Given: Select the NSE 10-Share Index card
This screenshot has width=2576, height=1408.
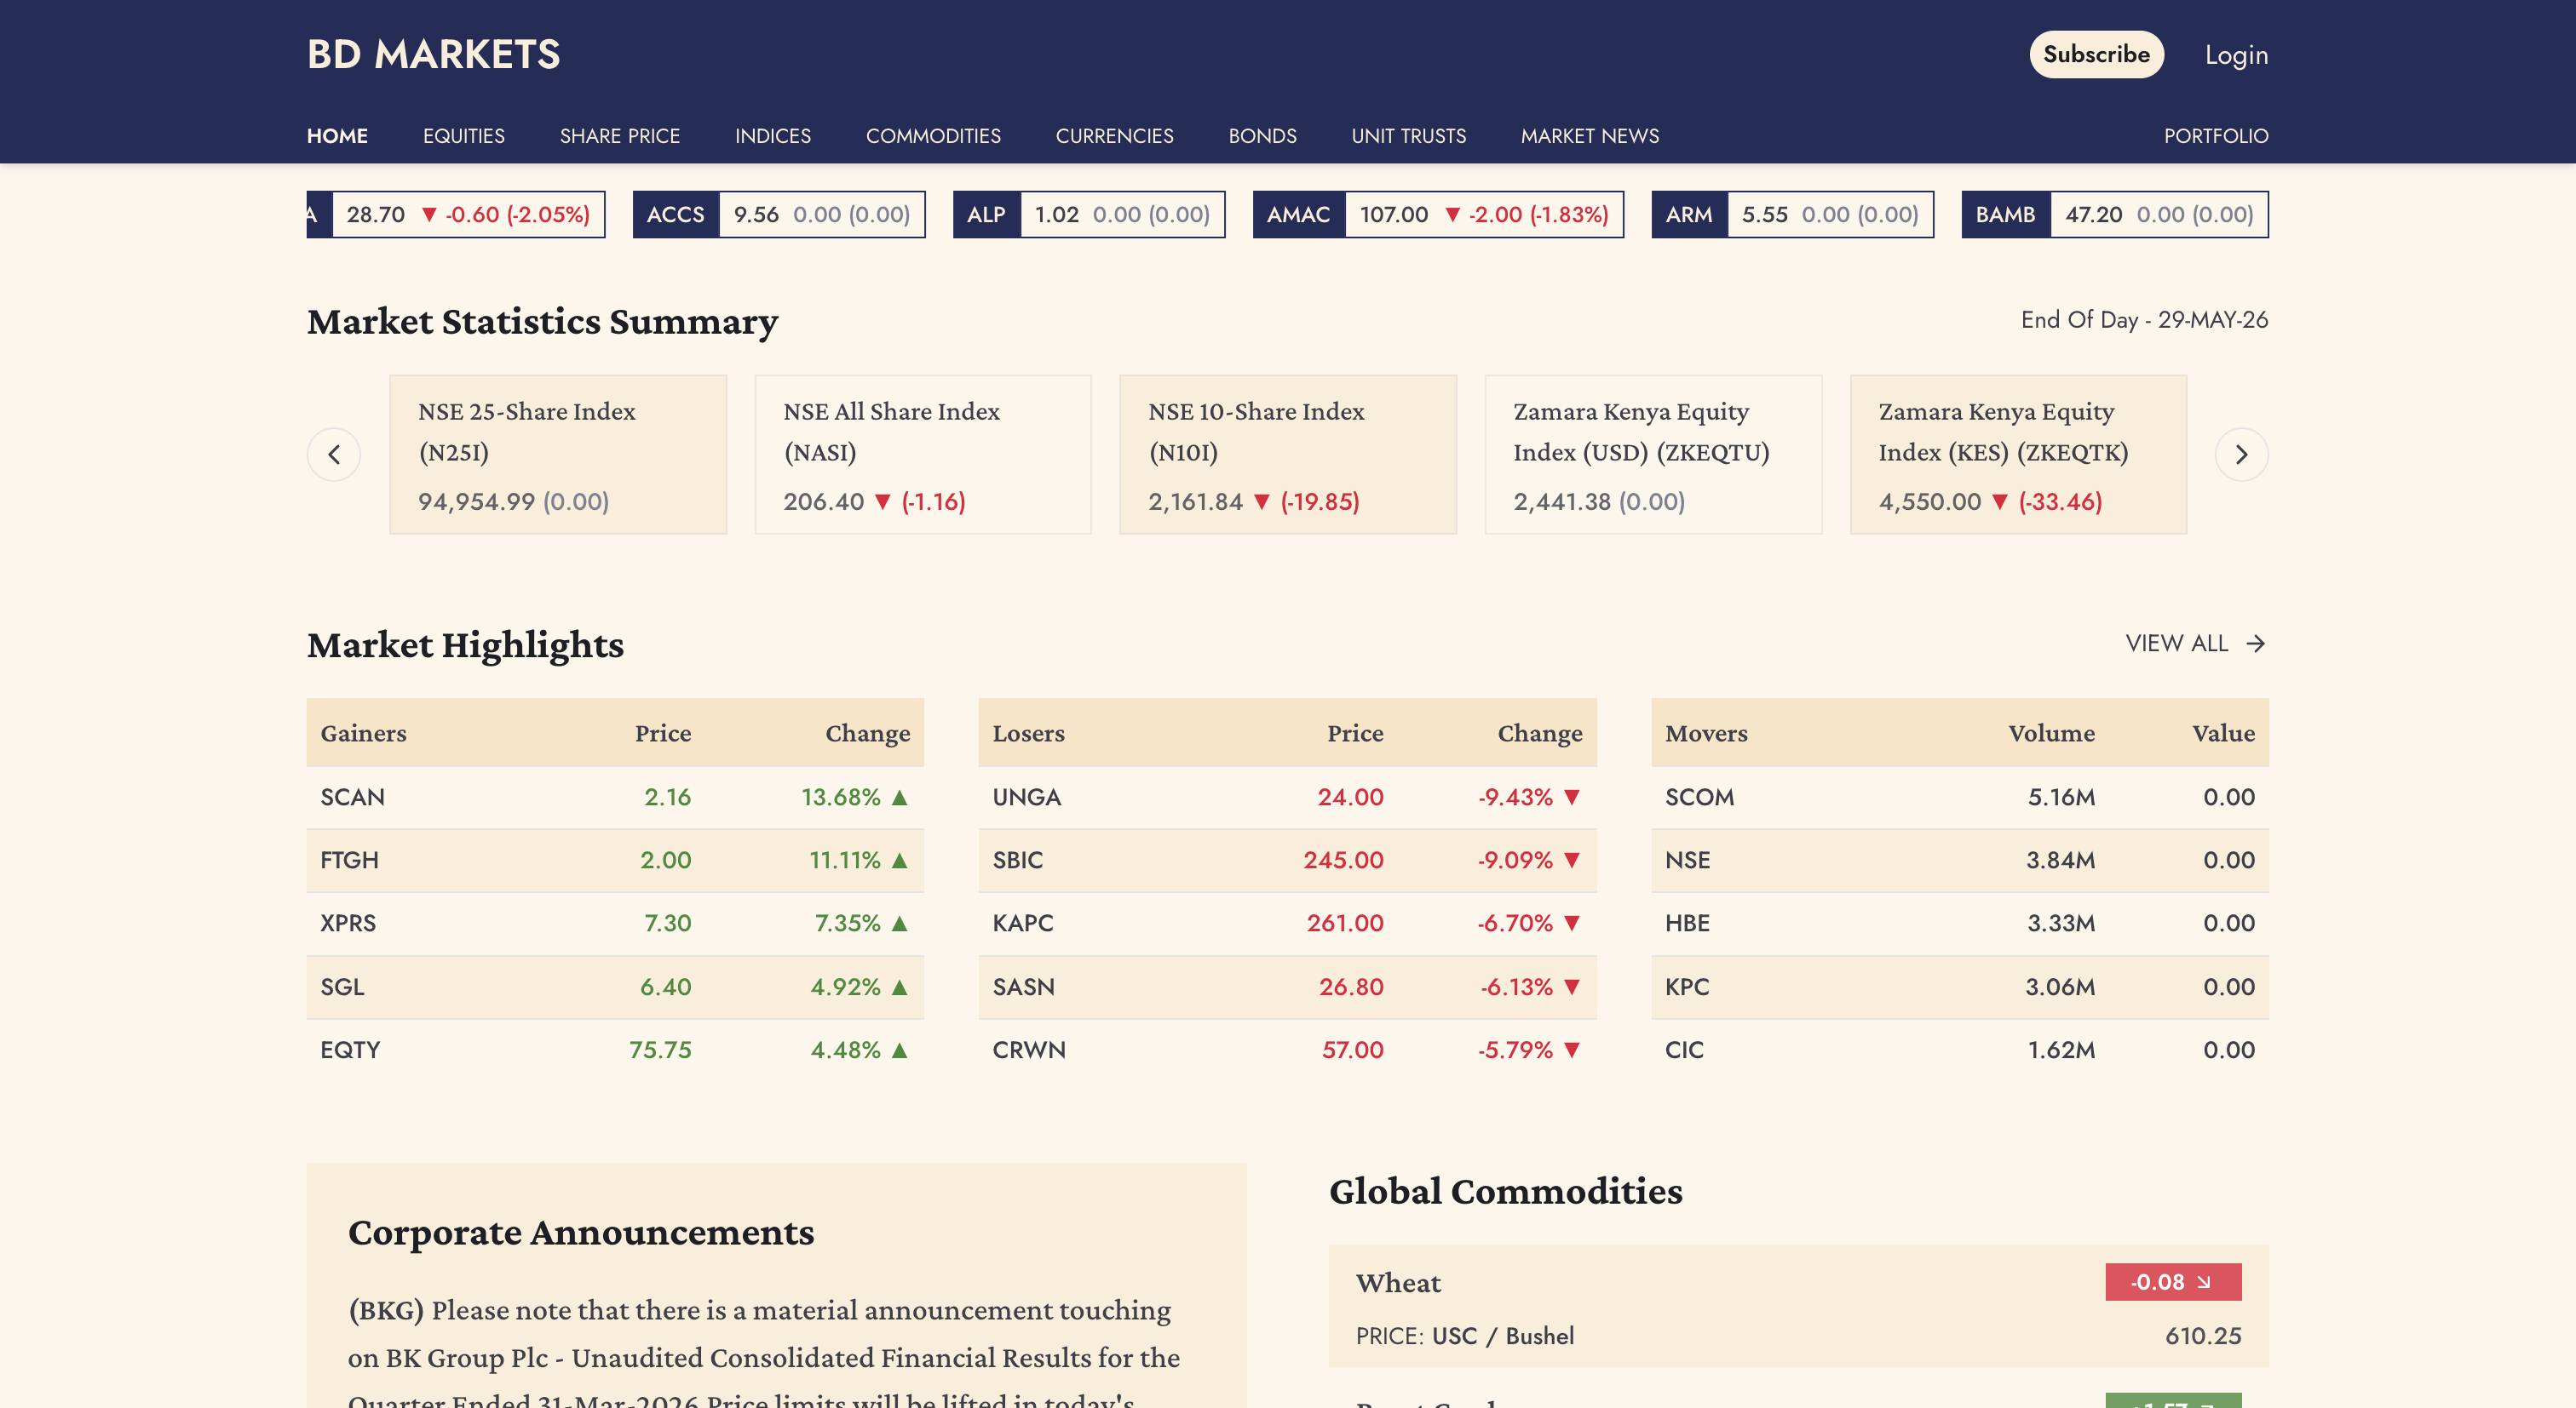Looking at the screenshot, I should pyautogui.click(x=1287, y=455).
